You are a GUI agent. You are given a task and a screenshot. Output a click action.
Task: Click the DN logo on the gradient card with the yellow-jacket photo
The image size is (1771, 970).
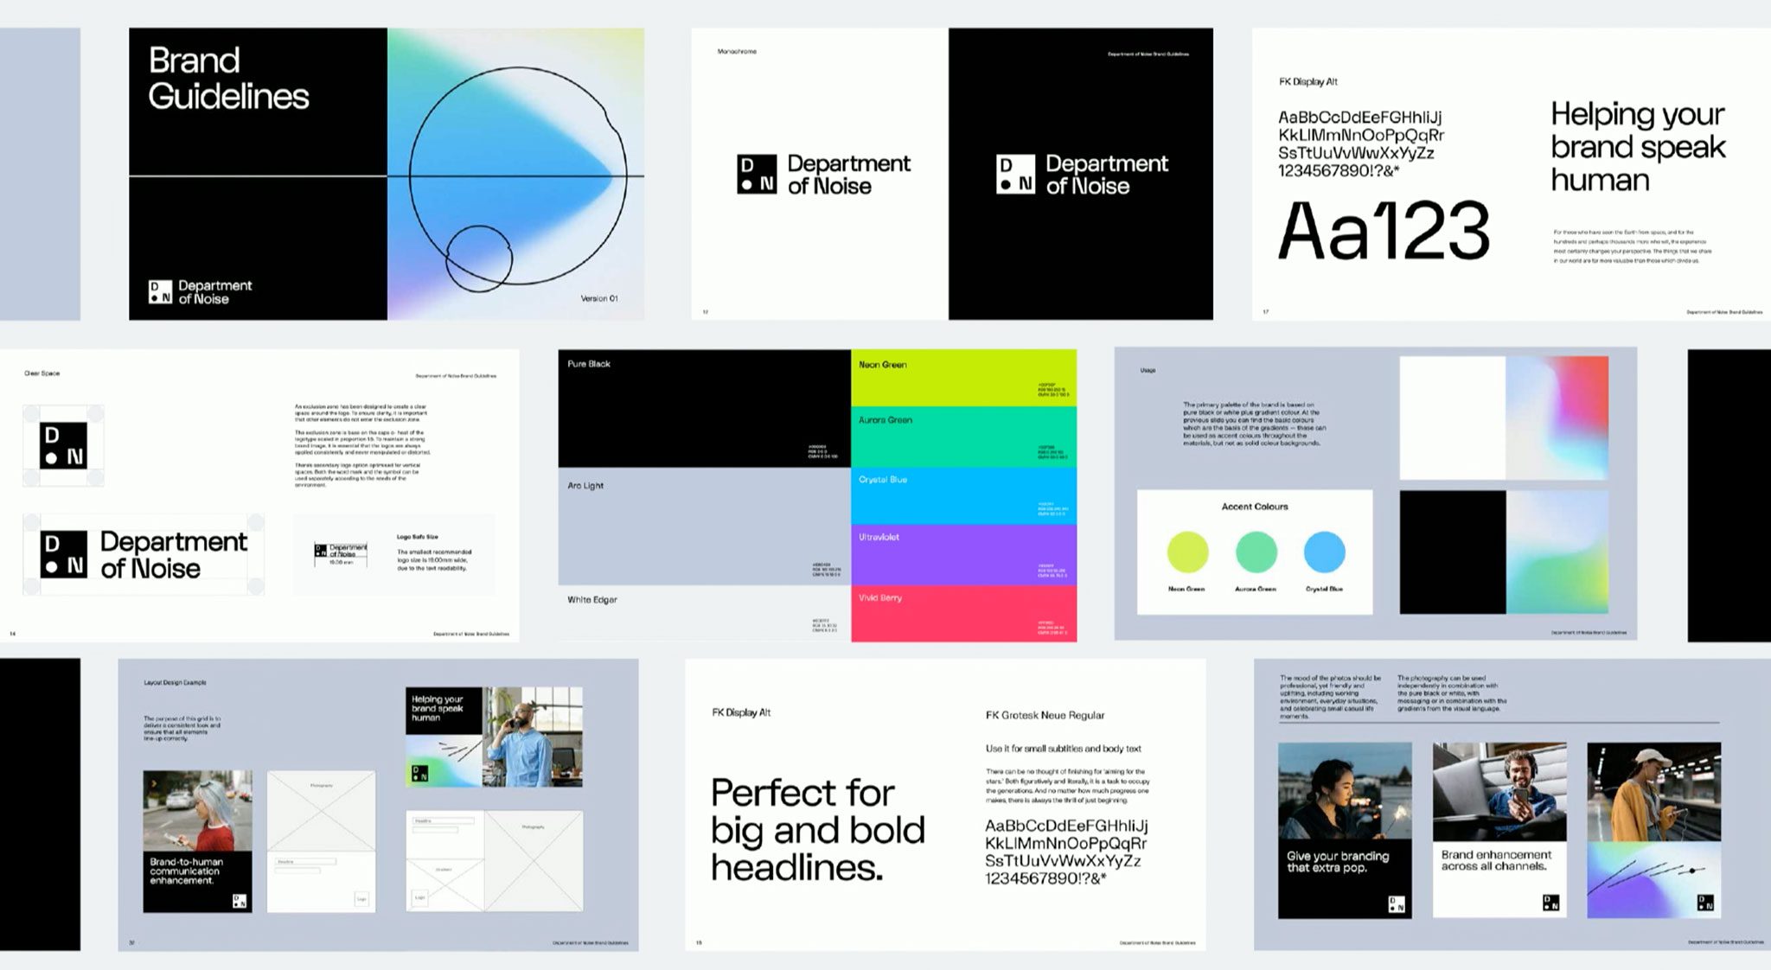tap(1705, 903)
